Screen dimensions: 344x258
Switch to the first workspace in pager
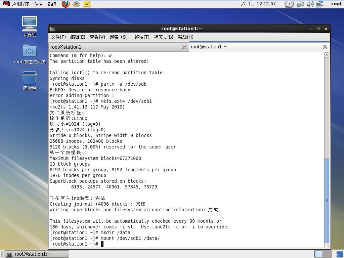click(x=318, y=254)
